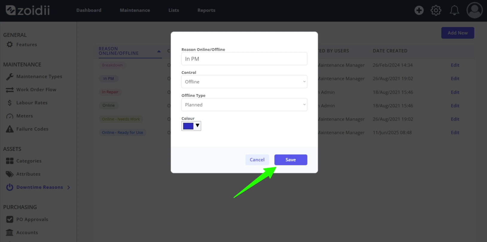The width and height of the screenshot is (487, 242).
Task: Open the Lists menu
Action: tap(174, 10)
